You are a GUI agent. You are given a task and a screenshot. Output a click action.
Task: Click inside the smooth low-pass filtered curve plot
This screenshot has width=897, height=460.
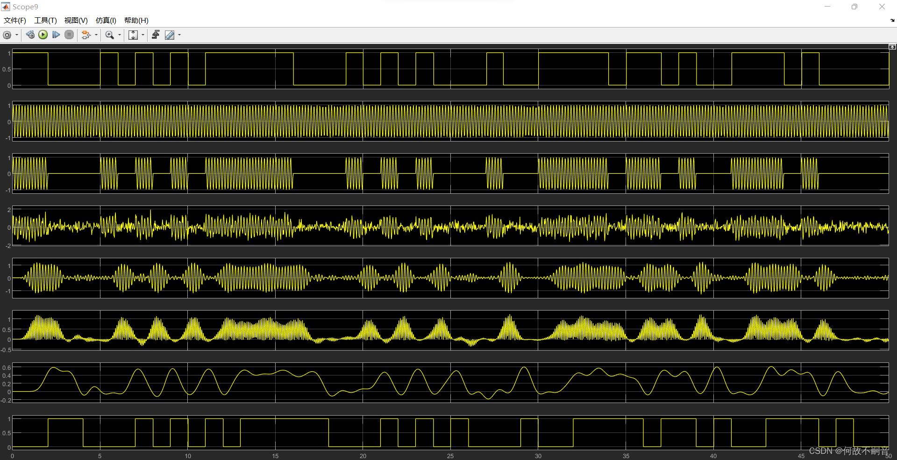[x=450, y=382]
